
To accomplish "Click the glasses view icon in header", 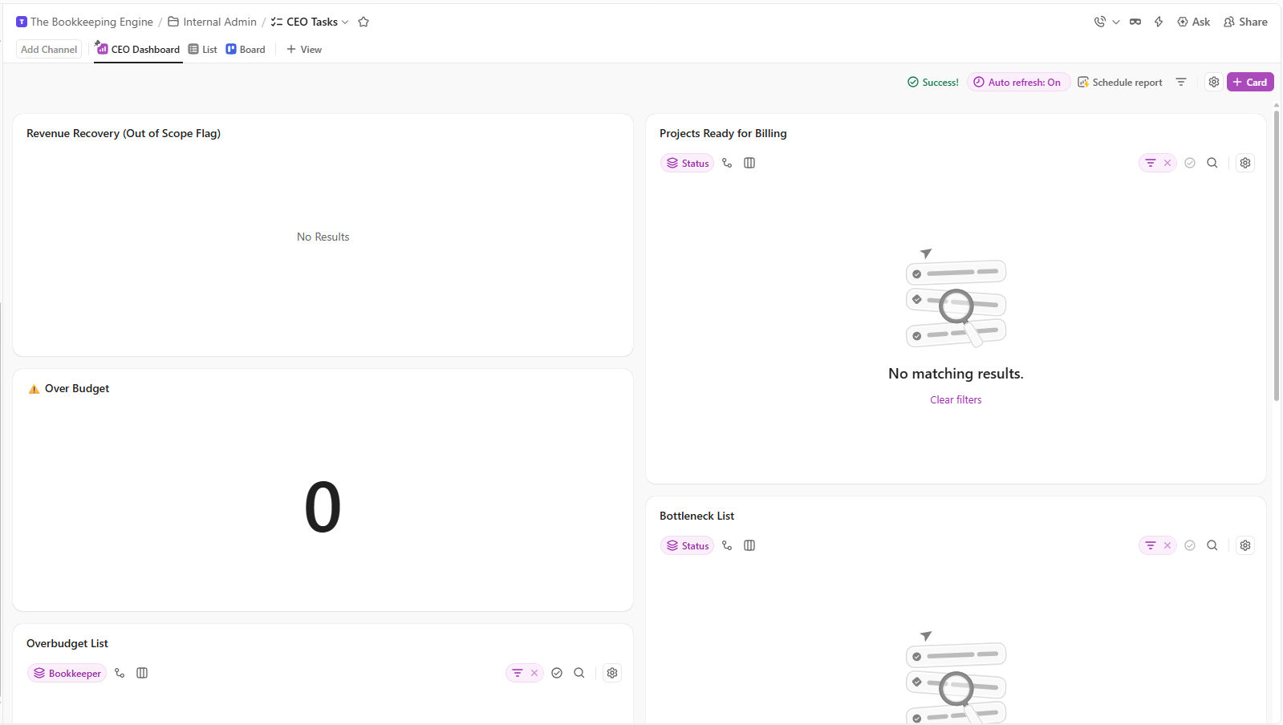I will [x=1135, y=22].
